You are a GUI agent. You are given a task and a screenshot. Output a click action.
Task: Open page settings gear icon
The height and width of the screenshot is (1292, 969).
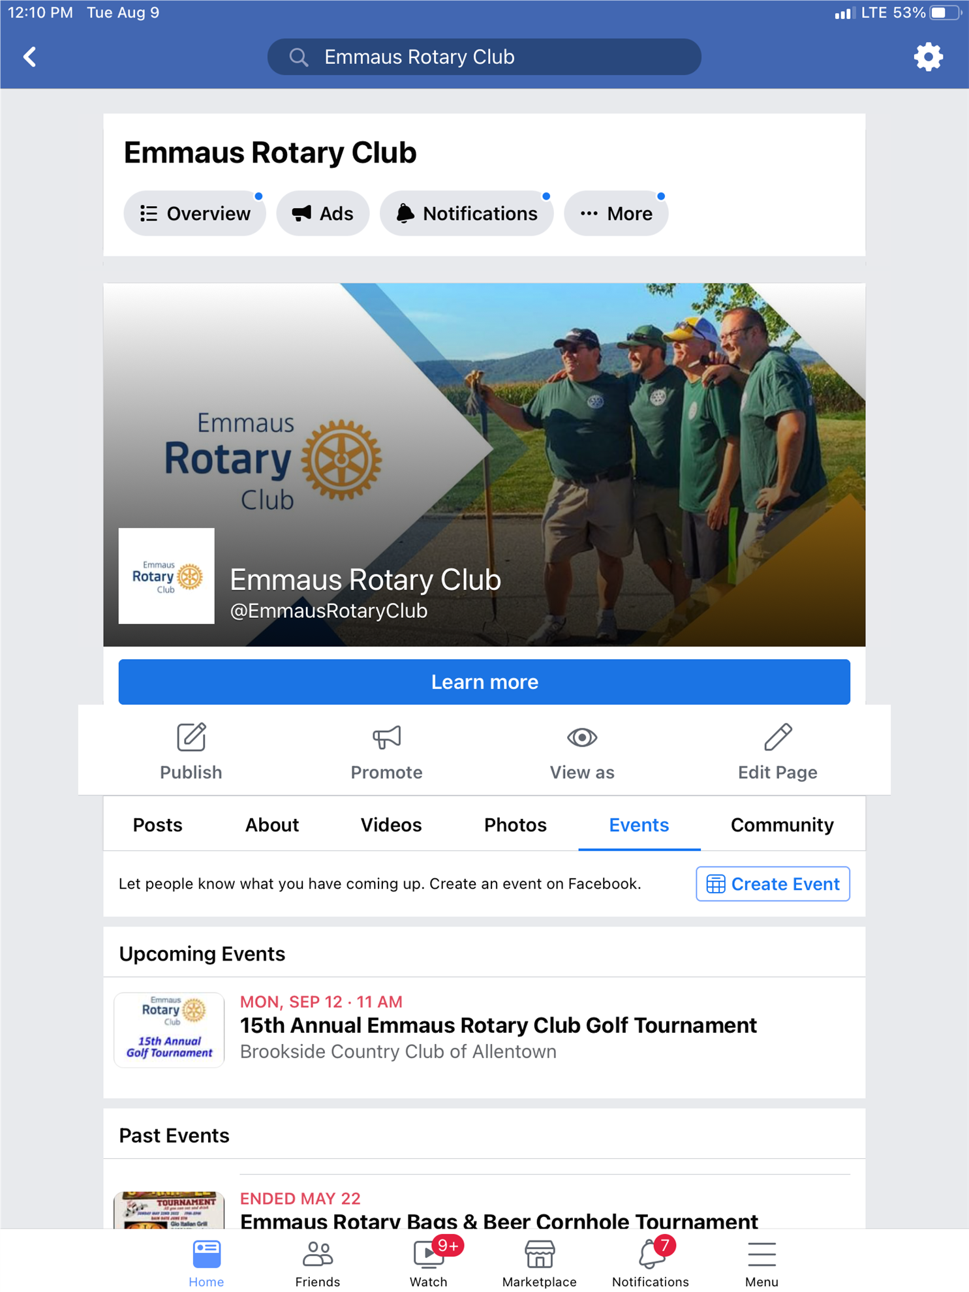coord(927,57)
